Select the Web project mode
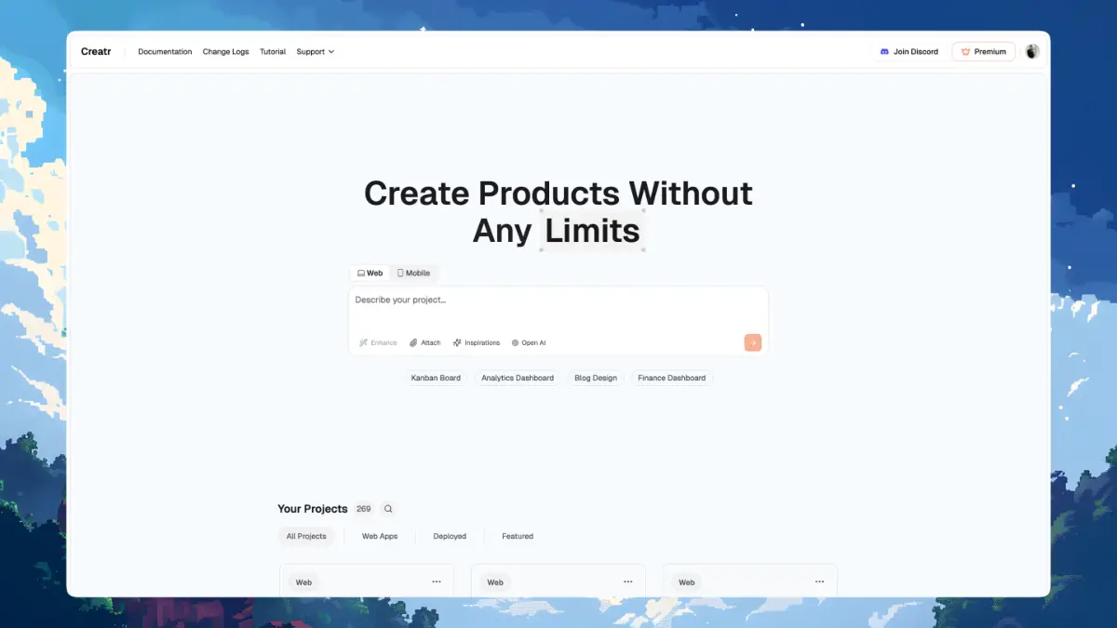1117x628 pixels. point(370,274)
